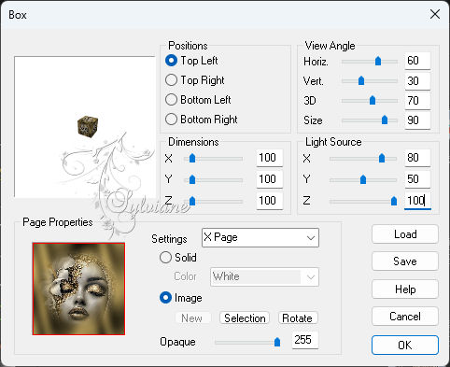Save the current box settings
This screenshot has height=367, width=450.
[405, 261]
